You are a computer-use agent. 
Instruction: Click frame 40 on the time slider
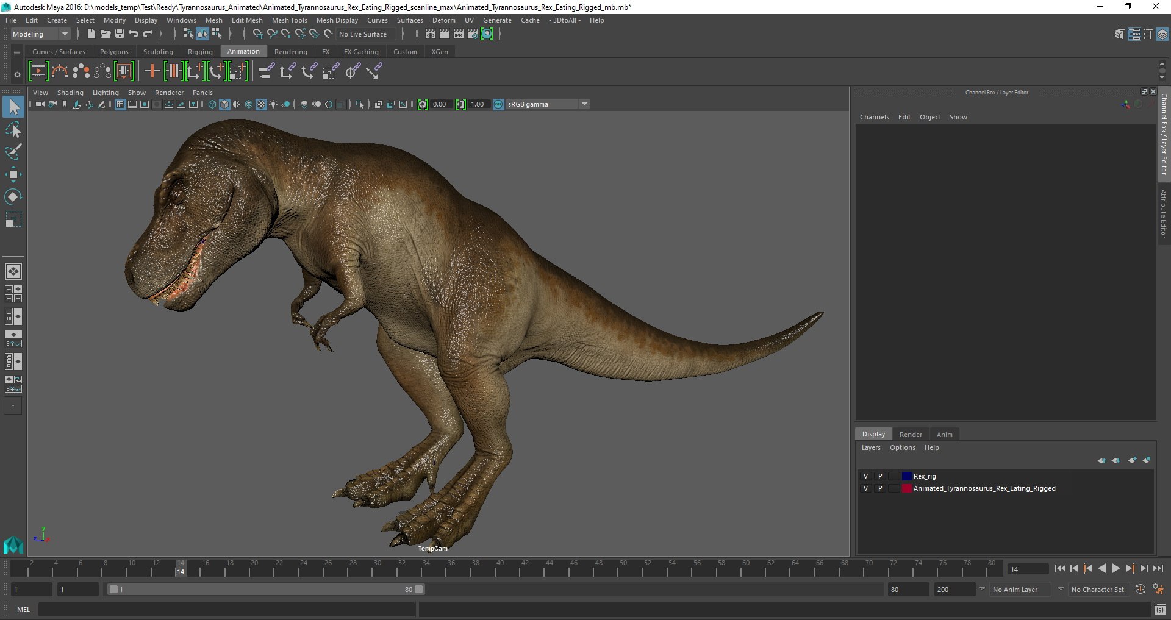500,568
